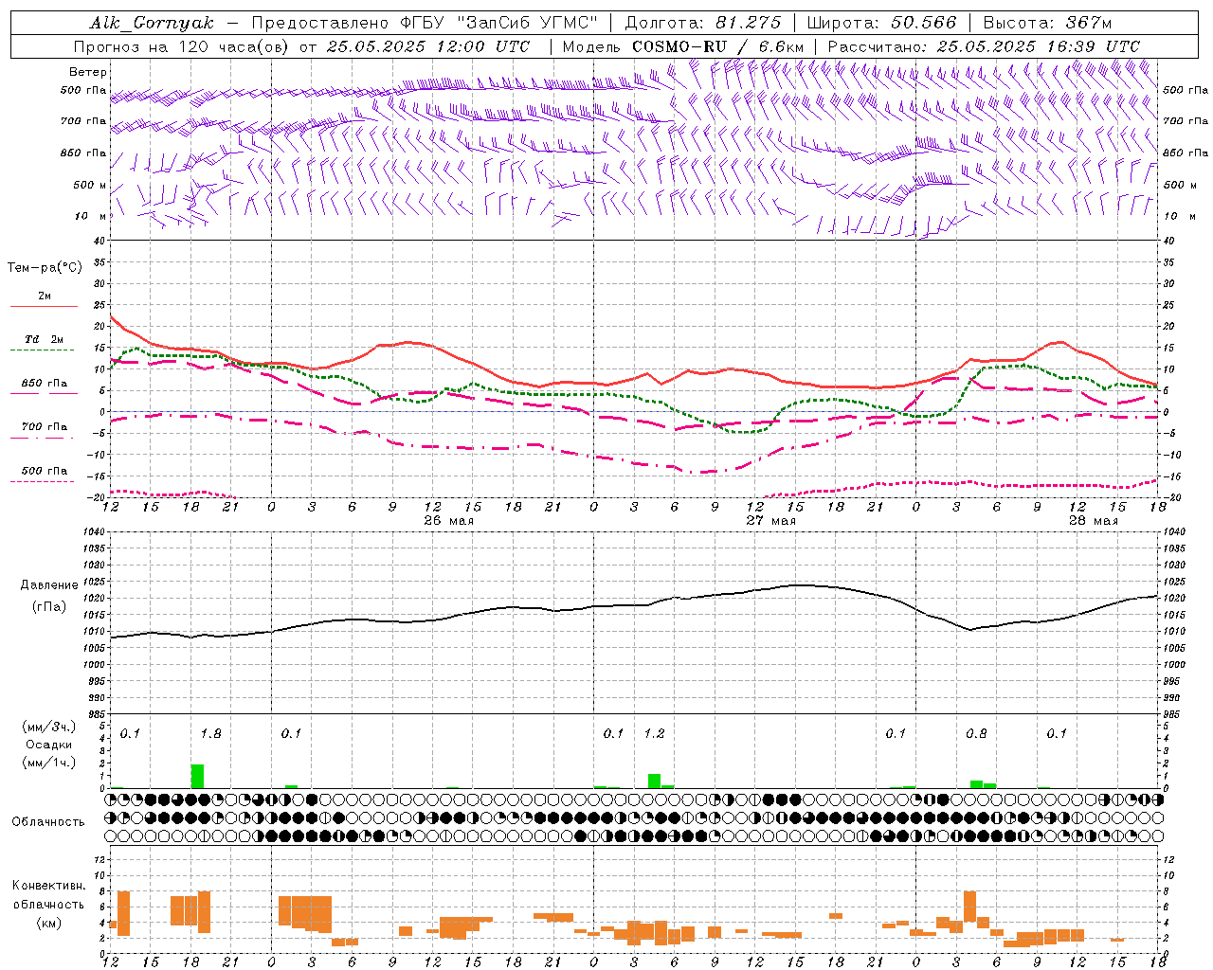Click the station name Alk_Gornyak

coord(153,23)
